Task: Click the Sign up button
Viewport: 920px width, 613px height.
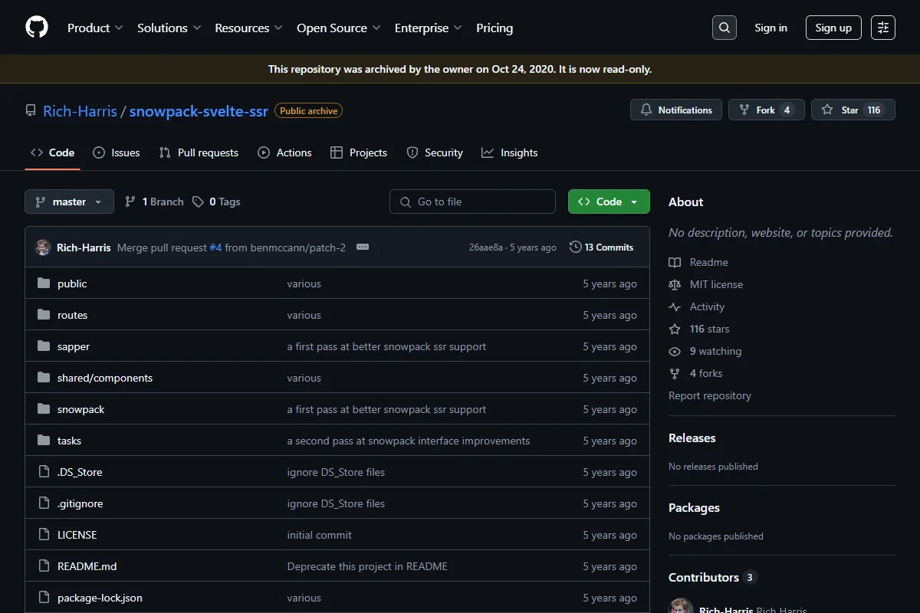Action: coord(833,28)
